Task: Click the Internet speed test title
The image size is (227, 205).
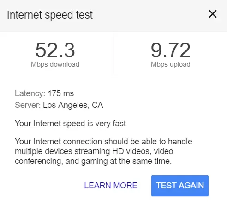Action: [x=50, y=15]
